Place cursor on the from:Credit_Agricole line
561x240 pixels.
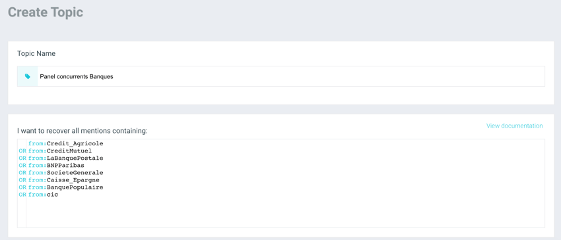pos(66,144)
